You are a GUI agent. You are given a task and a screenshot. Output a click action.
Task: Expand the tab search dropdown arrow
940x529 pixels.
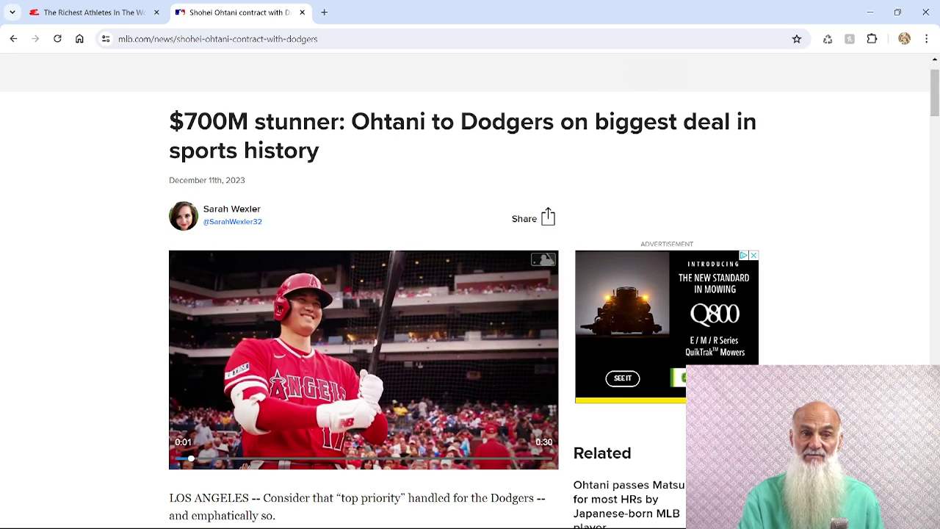click(x=12, y=12)
